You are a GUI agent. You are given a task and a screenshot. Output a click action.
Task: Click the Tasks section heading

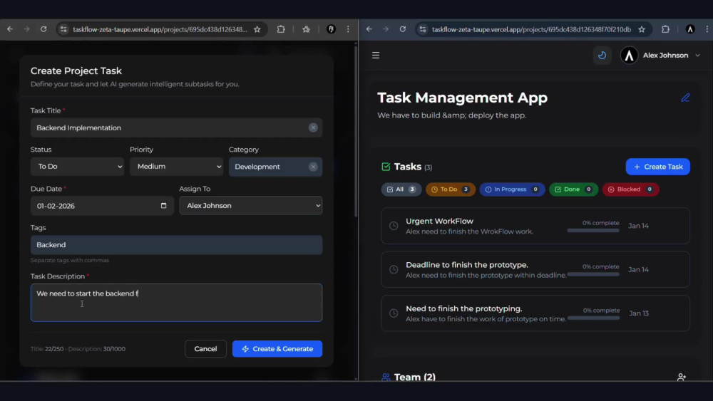coord(407,167)
